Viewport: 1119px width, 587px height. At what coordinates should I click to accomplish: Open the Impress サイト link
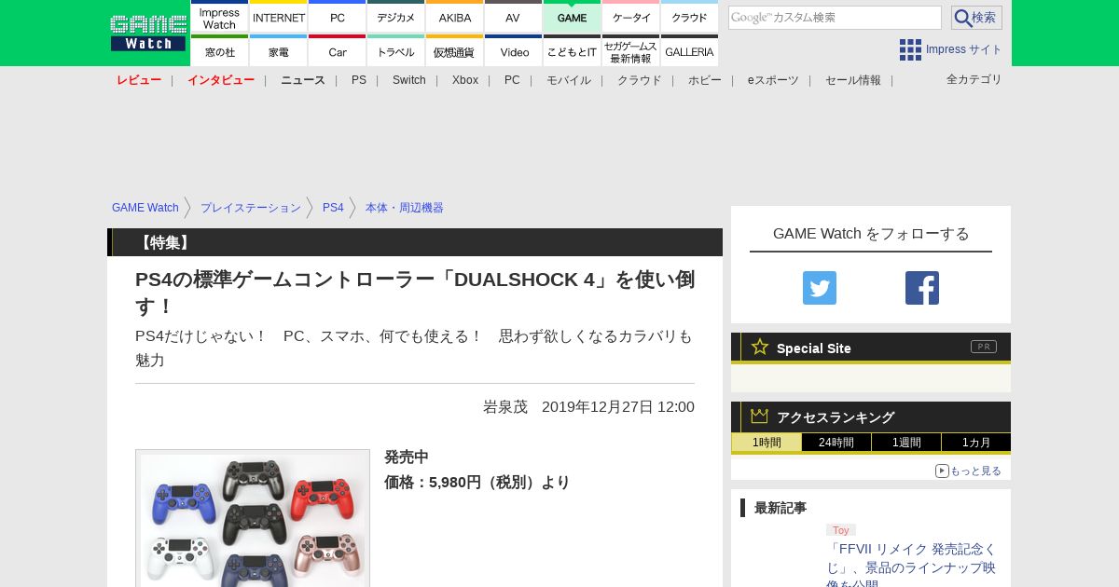pyautogui.click(x=964, y=49)
